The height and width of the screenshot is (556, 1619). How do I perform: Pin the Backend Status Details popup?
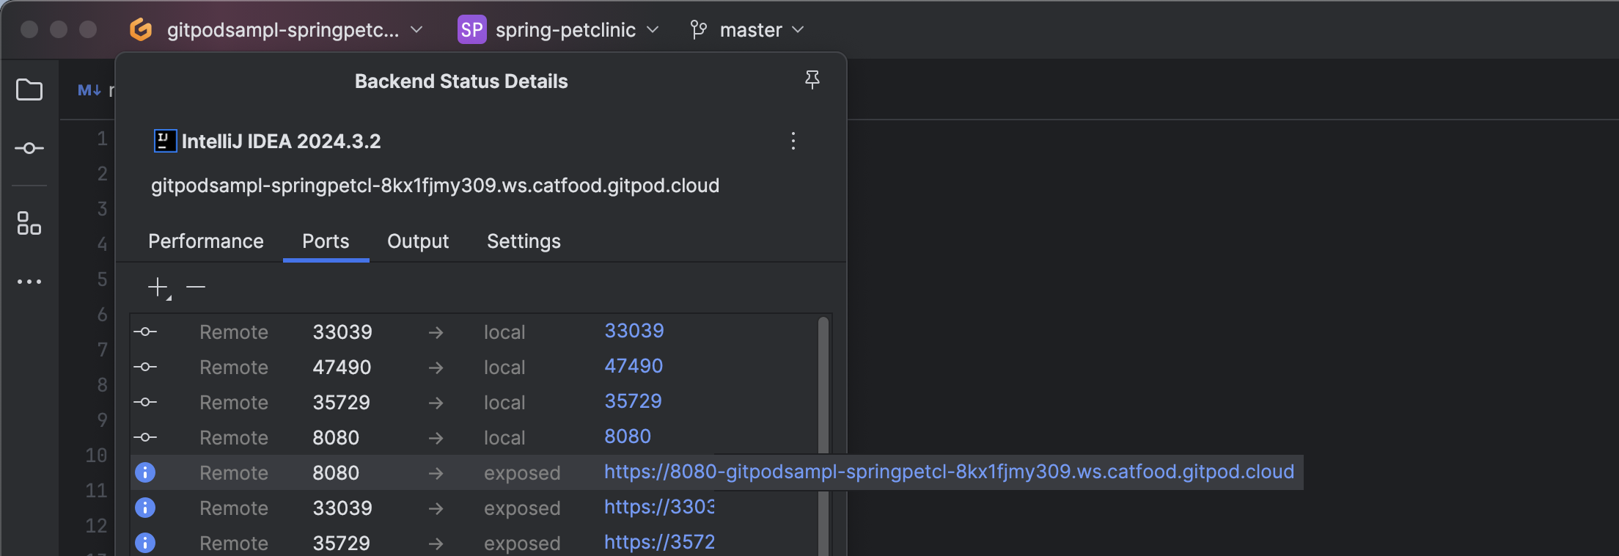click(812, 80)
